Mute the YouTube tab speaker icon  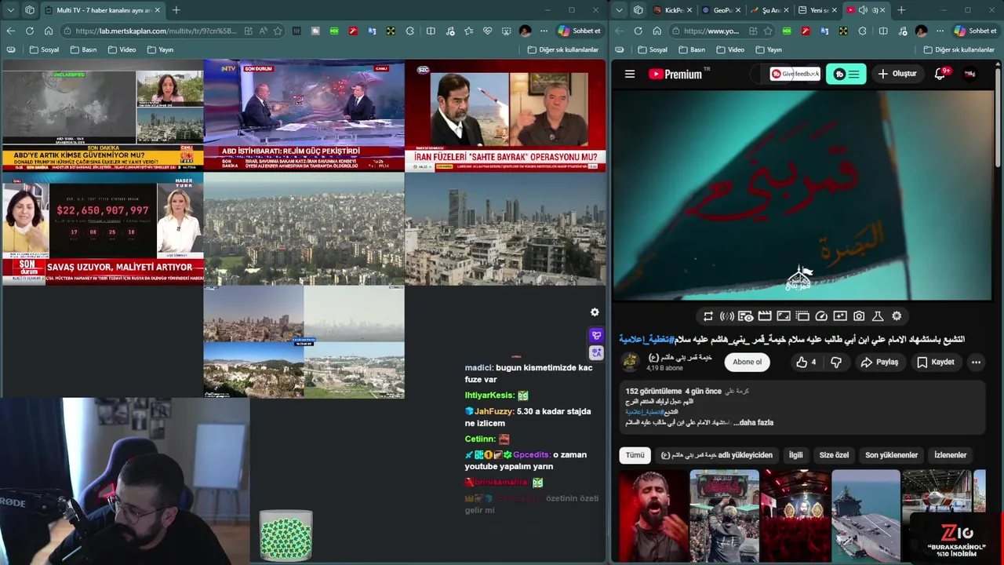[864, 10]
